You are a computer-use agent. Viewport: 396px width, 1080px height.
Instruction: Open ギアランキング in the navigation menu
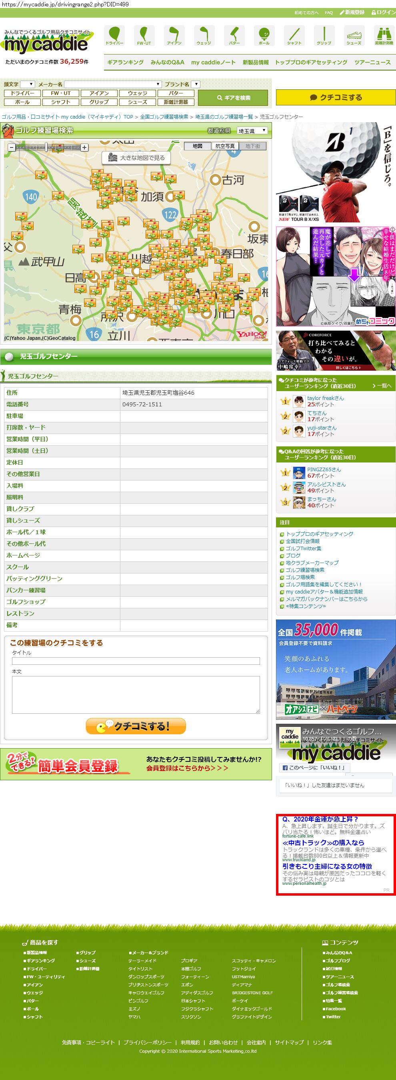[125, 62]
